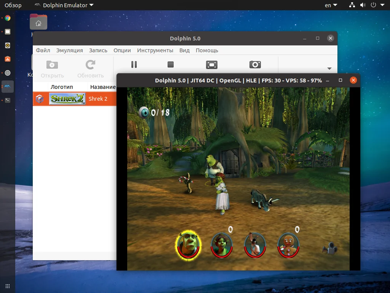Image resolution: width=390 pixels, height=293 pixels.
Task: Close the game render window
Action: (x=353, y=80)
